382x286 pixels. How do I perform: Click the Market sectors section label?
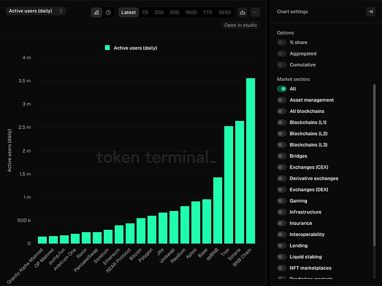coord(293,79)
